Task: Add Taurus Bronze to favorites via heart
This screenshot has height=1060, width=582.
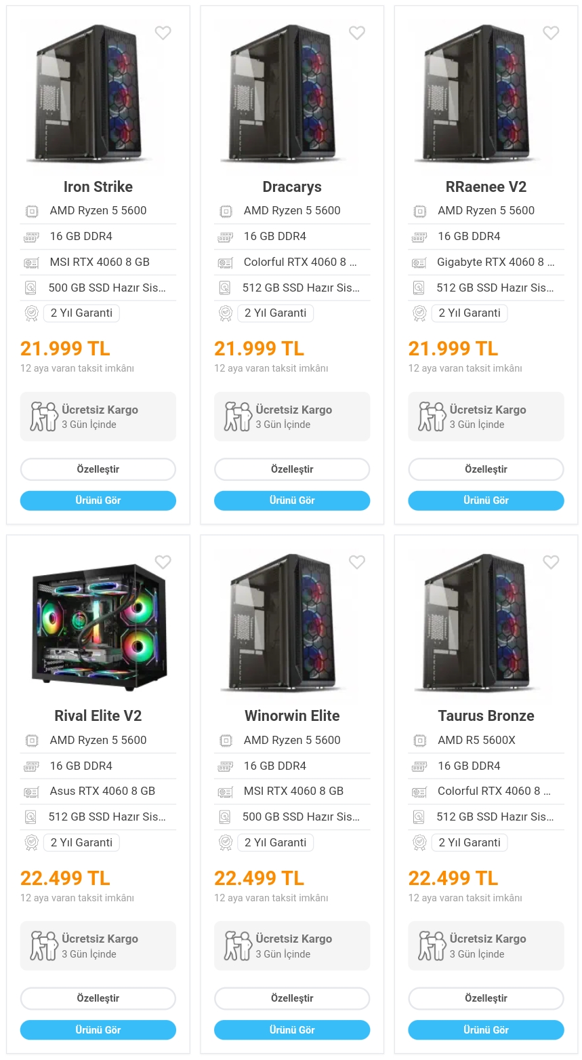Action: (x=551, y=562)
